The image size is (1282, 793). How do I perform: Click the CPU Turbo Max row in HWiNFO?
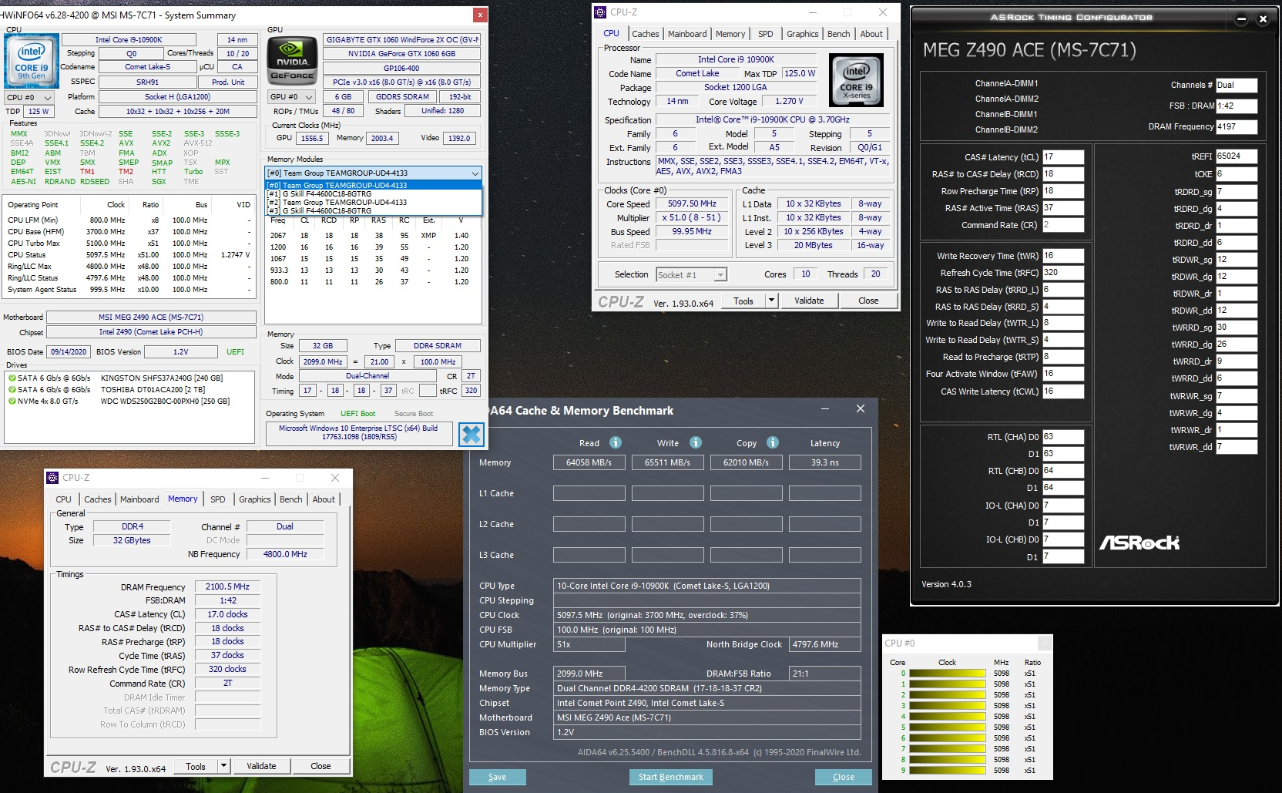tap(129, 244)
